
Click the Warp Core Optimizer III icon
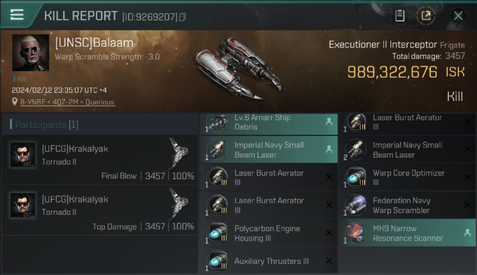pos(356,177)
